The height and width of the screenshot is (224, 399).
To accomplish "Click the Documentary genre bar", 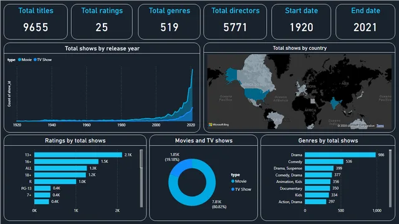I will click(x=317, y=189).
